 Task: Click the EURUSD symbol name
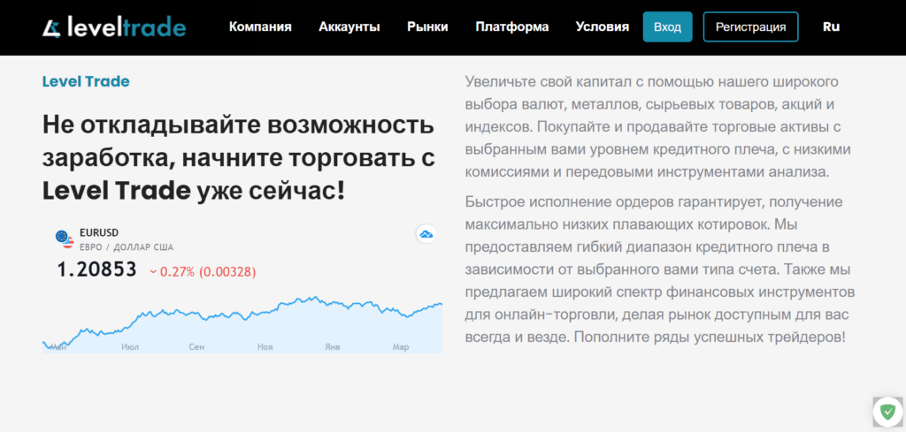point(99,233)
